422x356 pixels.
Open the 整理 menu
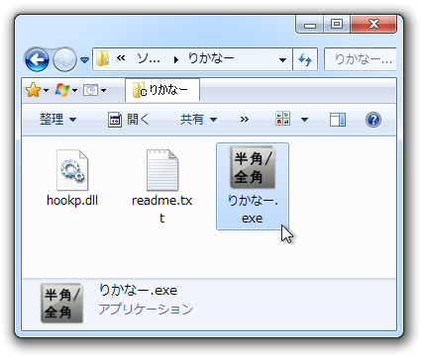pos(57,120)
